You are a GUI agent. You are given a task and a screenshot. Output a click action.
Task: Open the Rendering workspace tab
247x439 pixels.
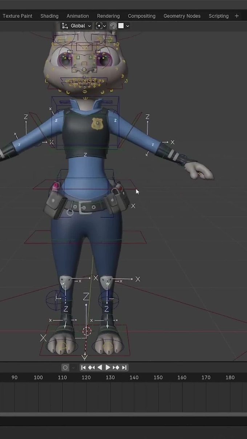tap(108, 16)
